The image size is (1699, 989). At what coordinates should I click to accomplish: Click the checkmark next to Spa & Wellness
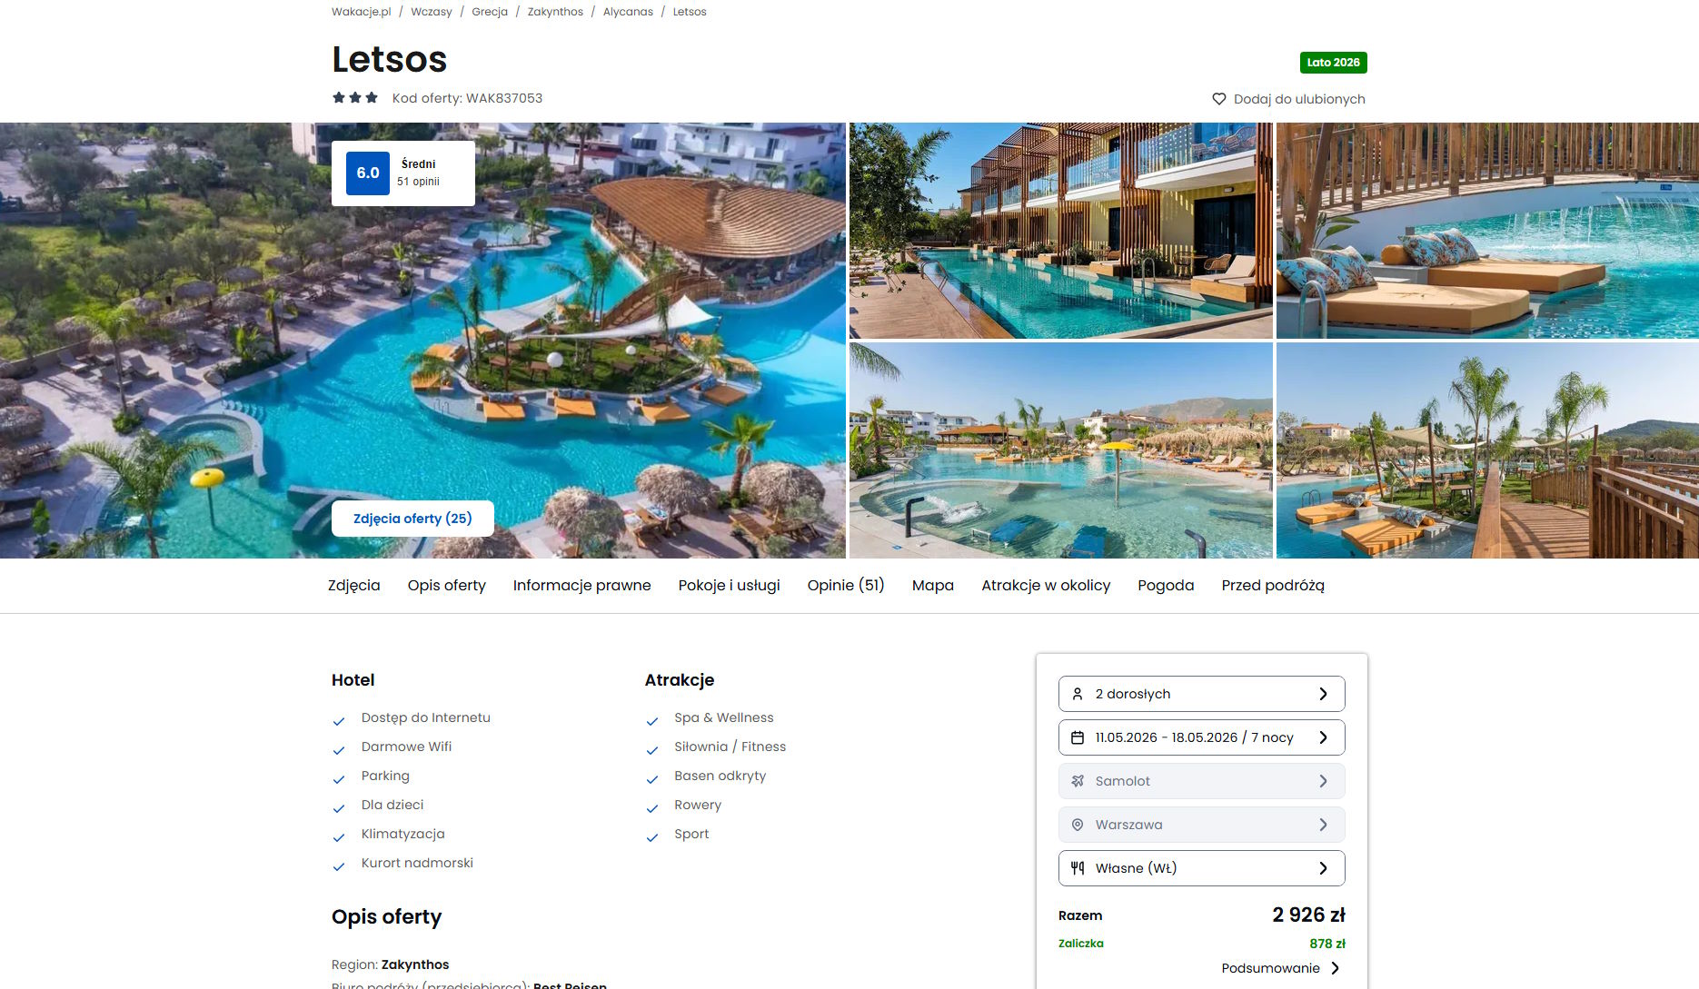click(652, 721)
